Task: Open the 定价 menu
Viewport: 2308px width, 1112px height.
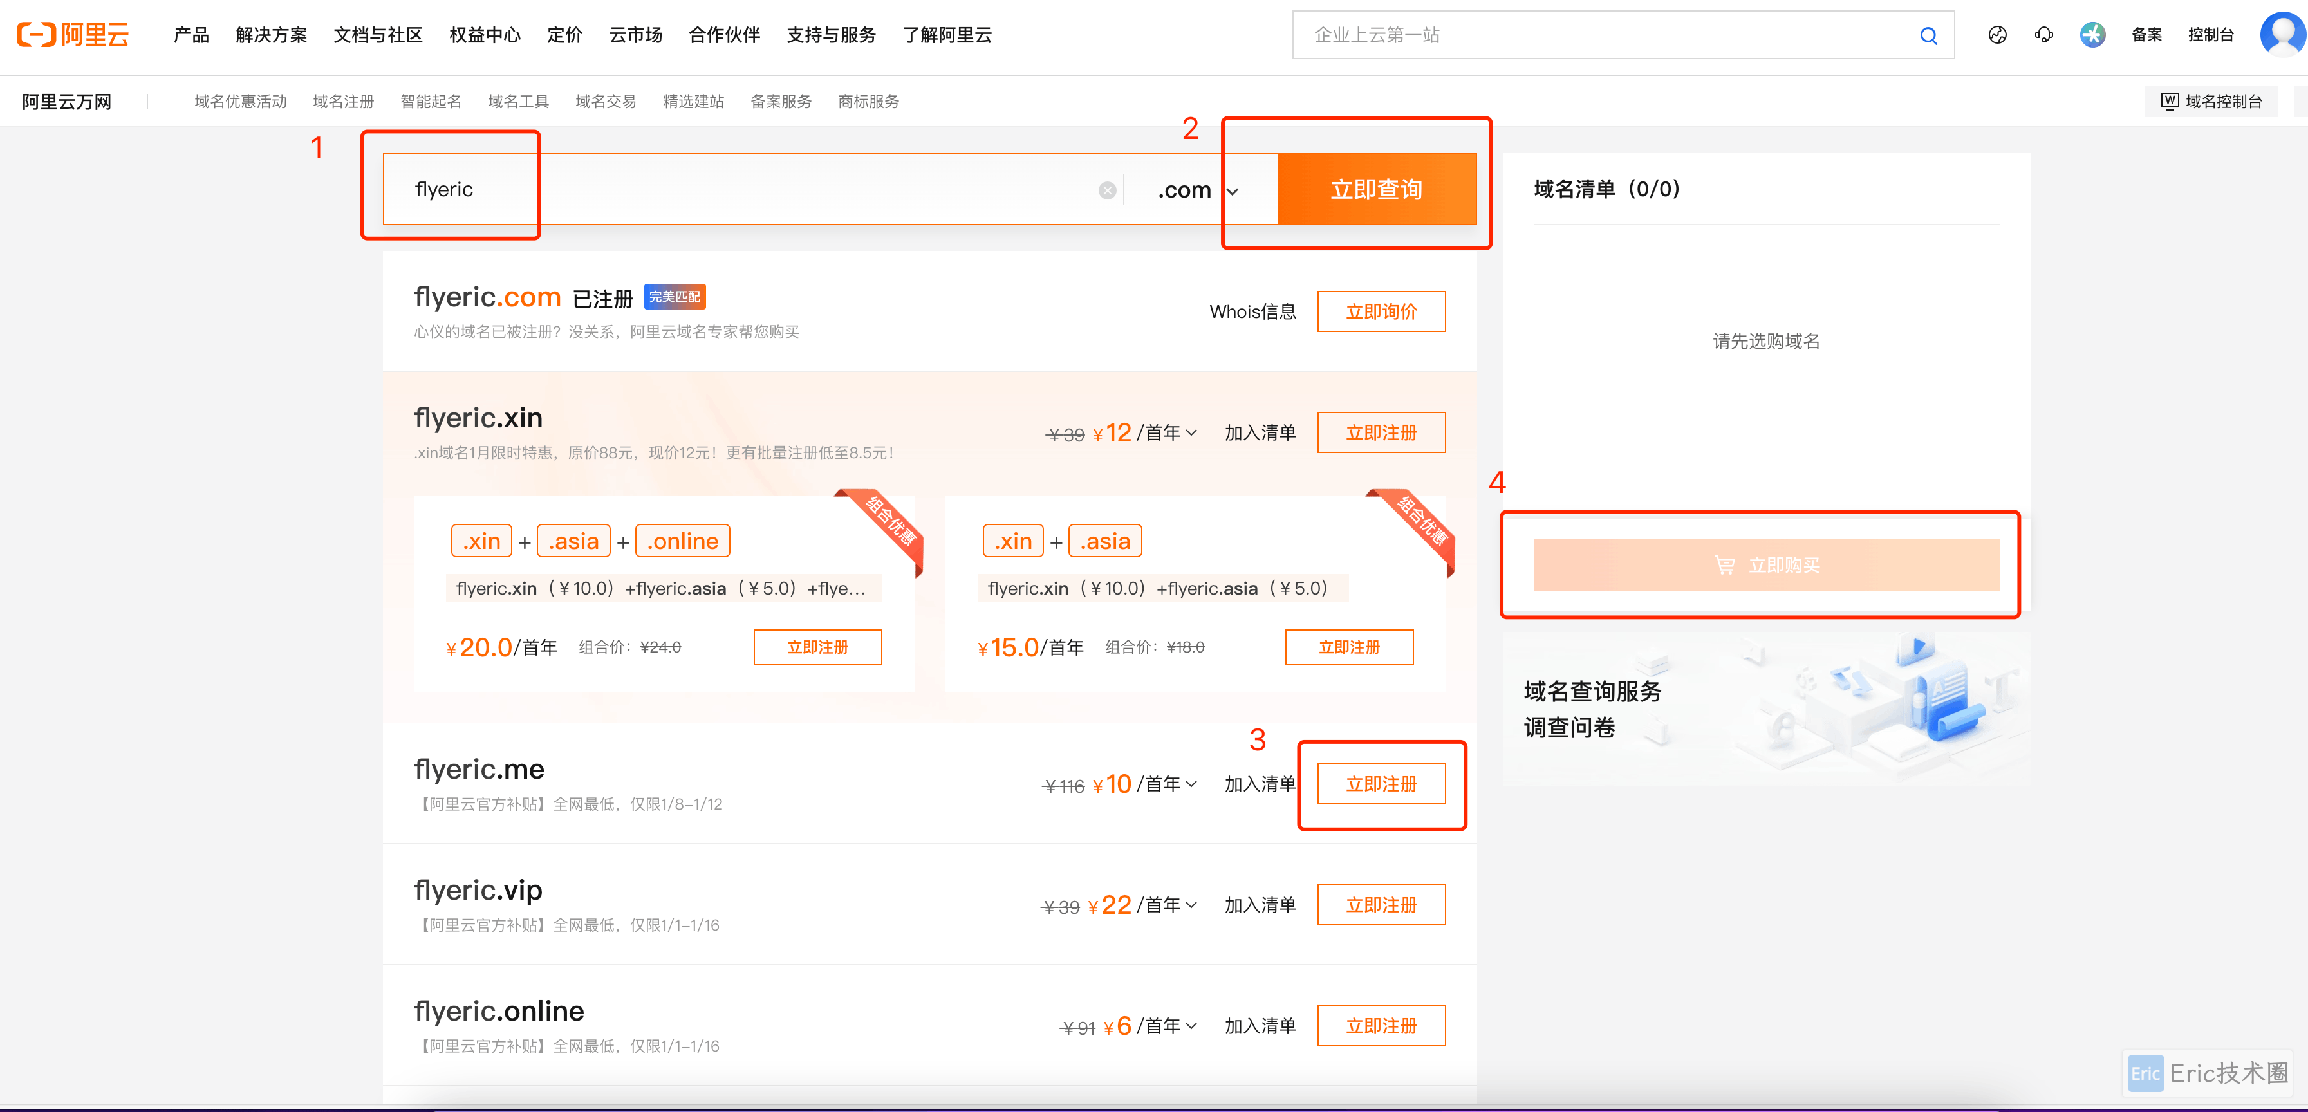Action: (564, 35)
